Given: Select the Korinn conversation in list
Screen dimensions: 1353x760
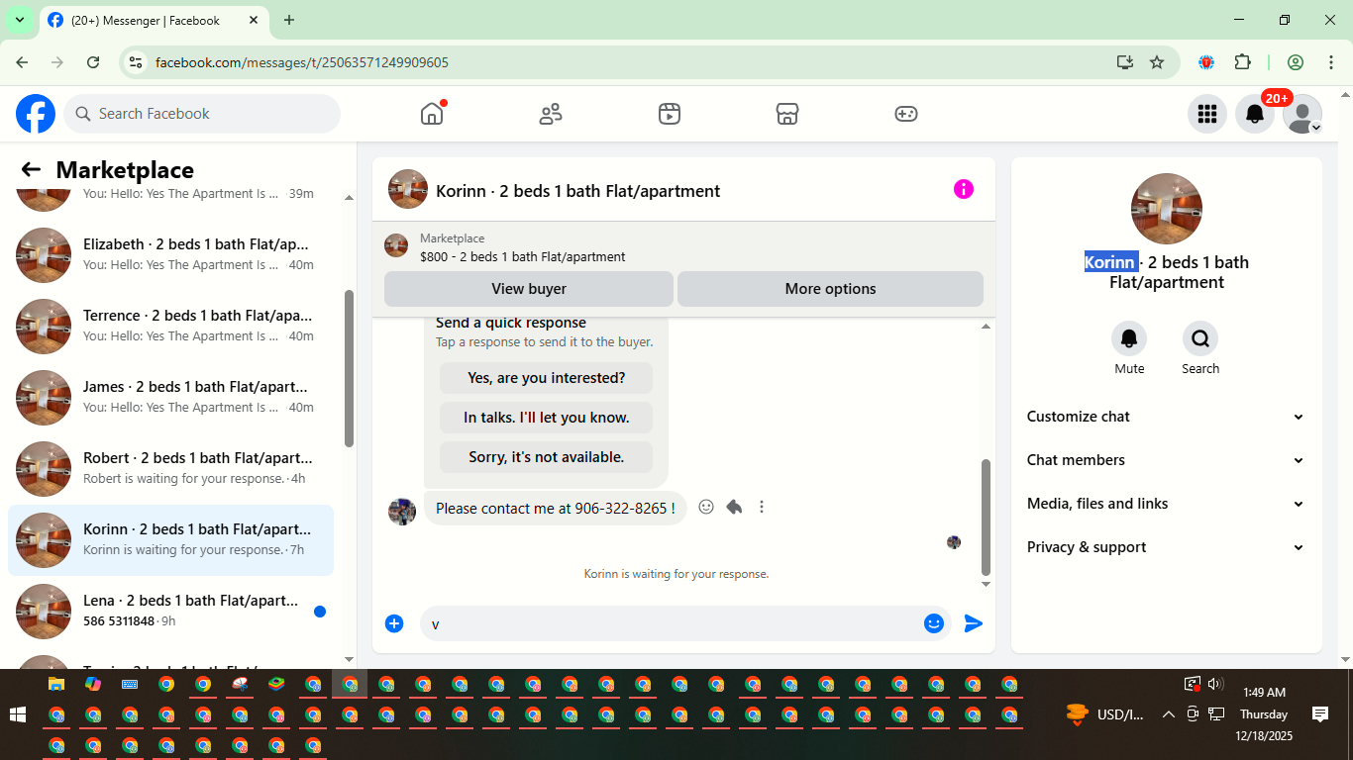Looking at the screenshot, I should click(170, 540).
